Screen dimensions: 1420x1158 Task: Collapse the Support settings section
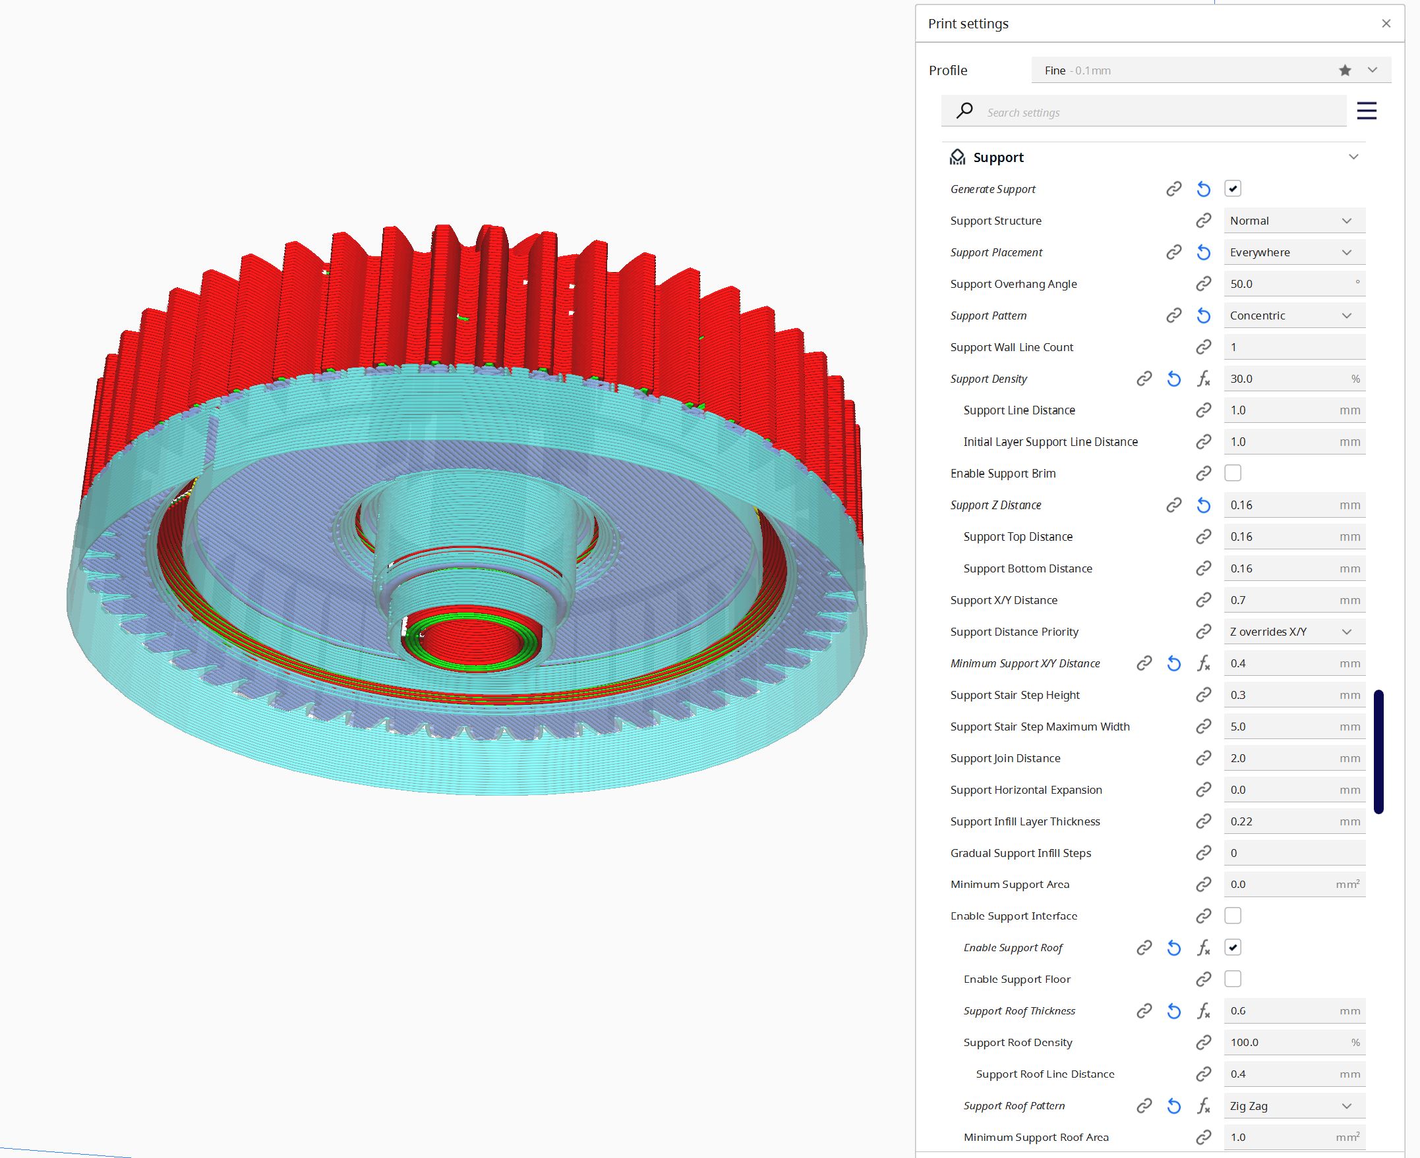(1354, 156)
